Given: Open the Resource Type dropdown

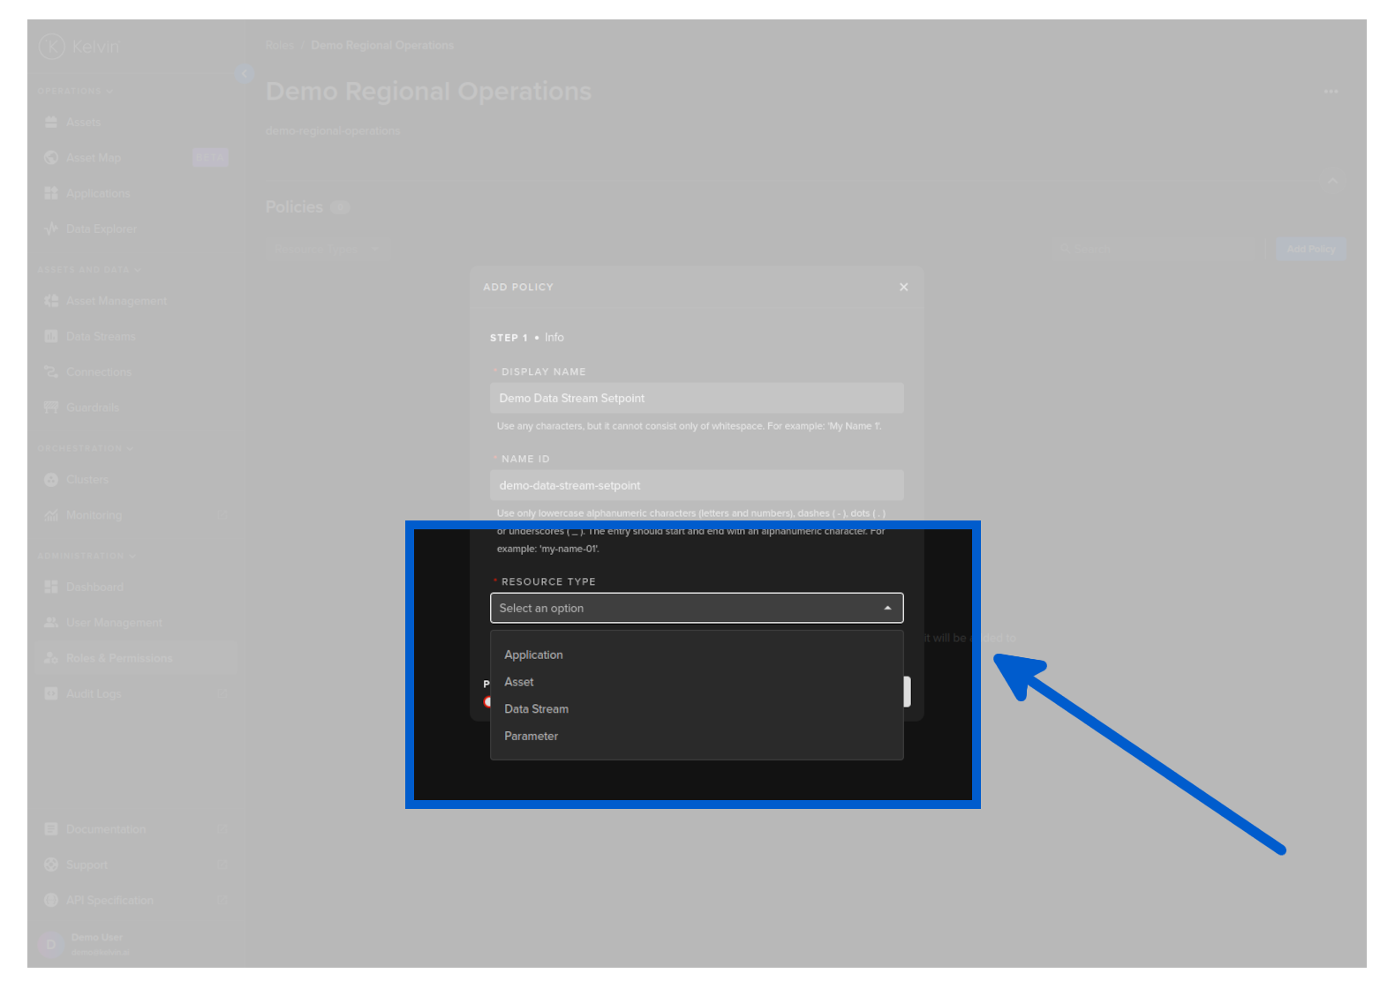Looking at the screenshot, I should [696, 609].
